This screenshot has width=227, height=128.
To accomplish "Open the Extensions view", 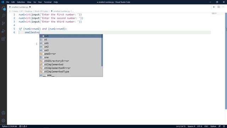I will click(x=4, y=39).
